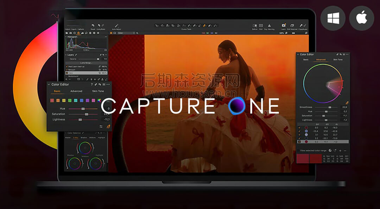Viewport: 380px width, 209px height.
Task: Open Skin Tone tab in the Basic Color Editor
Action: (98, 91)
